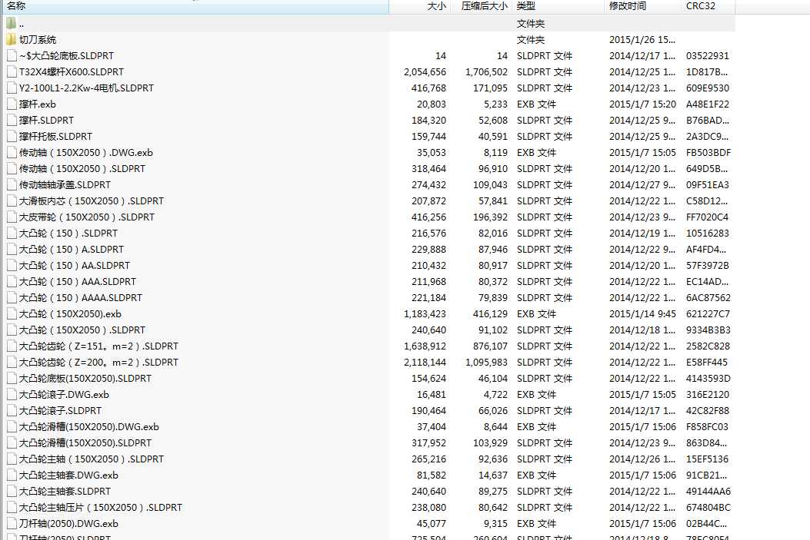Click file icon of 大凸轮（150）.SLDPRT
The height and width of the screenshot is (540, 810).
pos(12,233)
